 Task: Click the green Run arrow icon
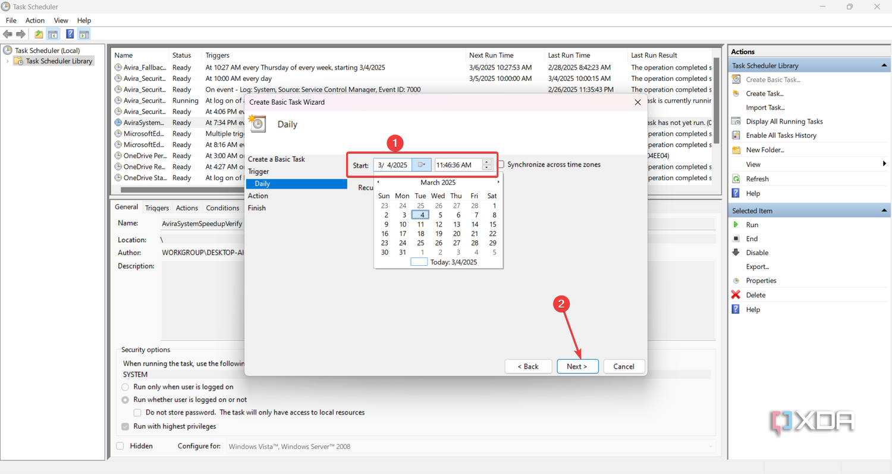[736, 225]
